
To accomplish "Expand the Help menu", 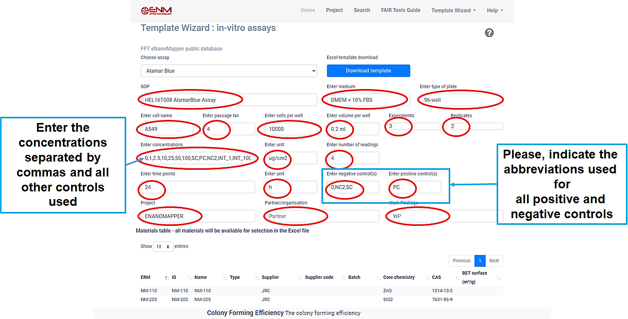I will [x=495, y=10].
